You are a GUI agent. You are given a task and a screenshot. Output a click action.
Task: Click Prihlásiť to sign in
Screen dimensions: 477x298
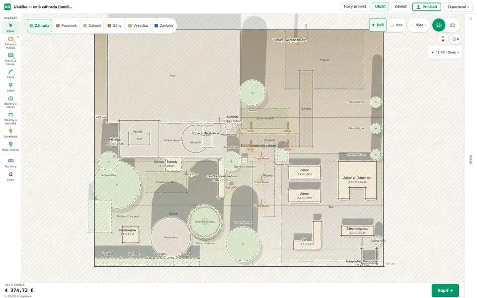click(427, 6)
